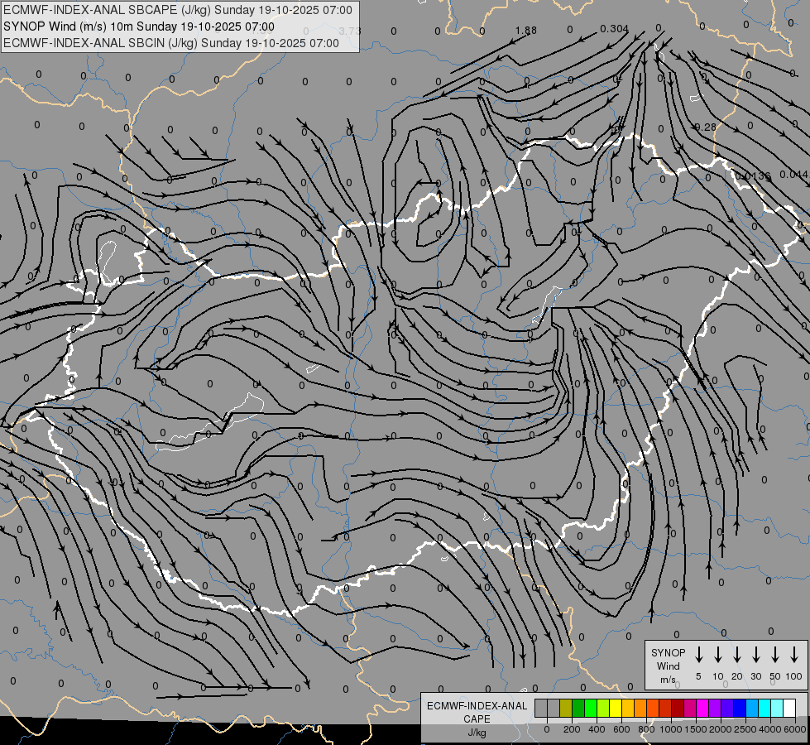Click the SBCAPE title line in header

(178, 10)
